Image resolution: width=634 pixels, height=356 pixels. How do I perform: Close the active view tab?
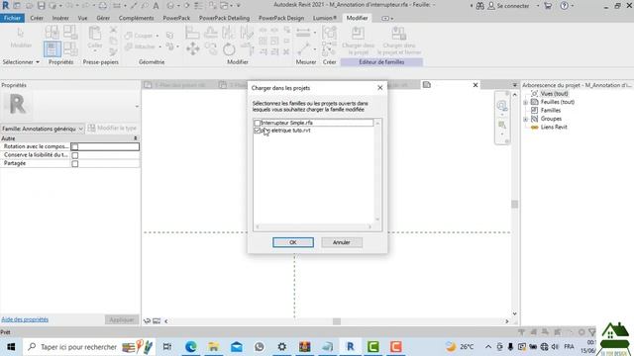tap(475, 85)
